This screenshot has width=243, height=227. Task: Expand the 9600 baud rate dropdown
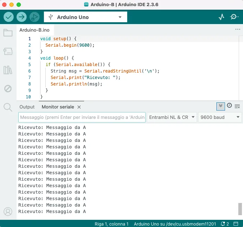[x=220, y=117]
